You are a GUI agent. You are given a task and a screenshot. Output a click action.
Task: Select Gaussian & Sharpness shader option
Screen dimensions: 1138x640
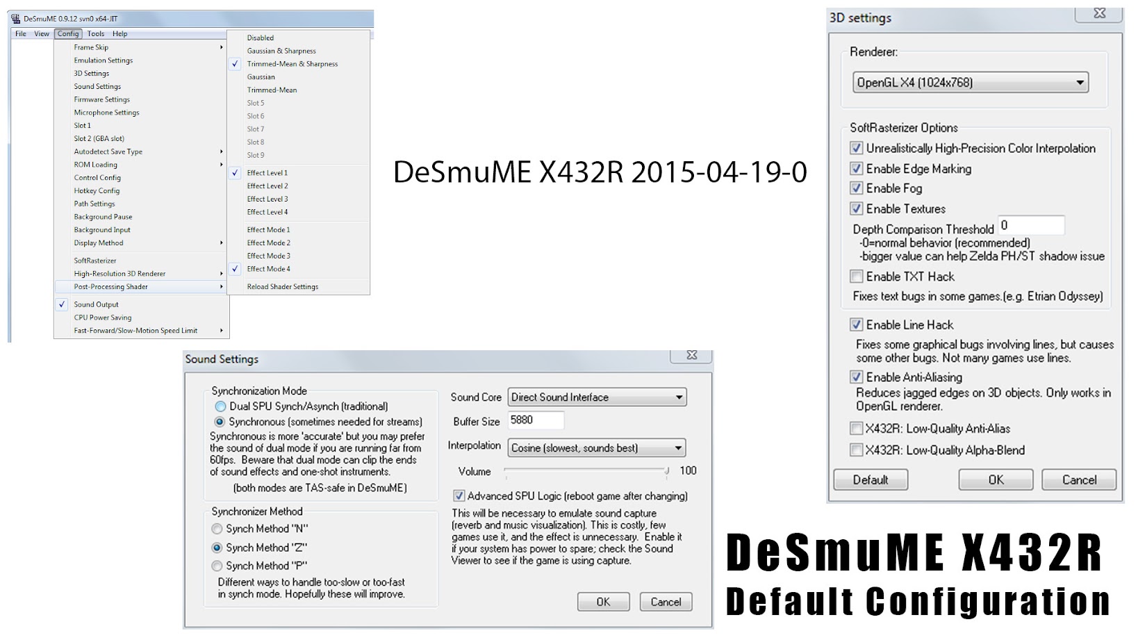[x=281, y=51]
